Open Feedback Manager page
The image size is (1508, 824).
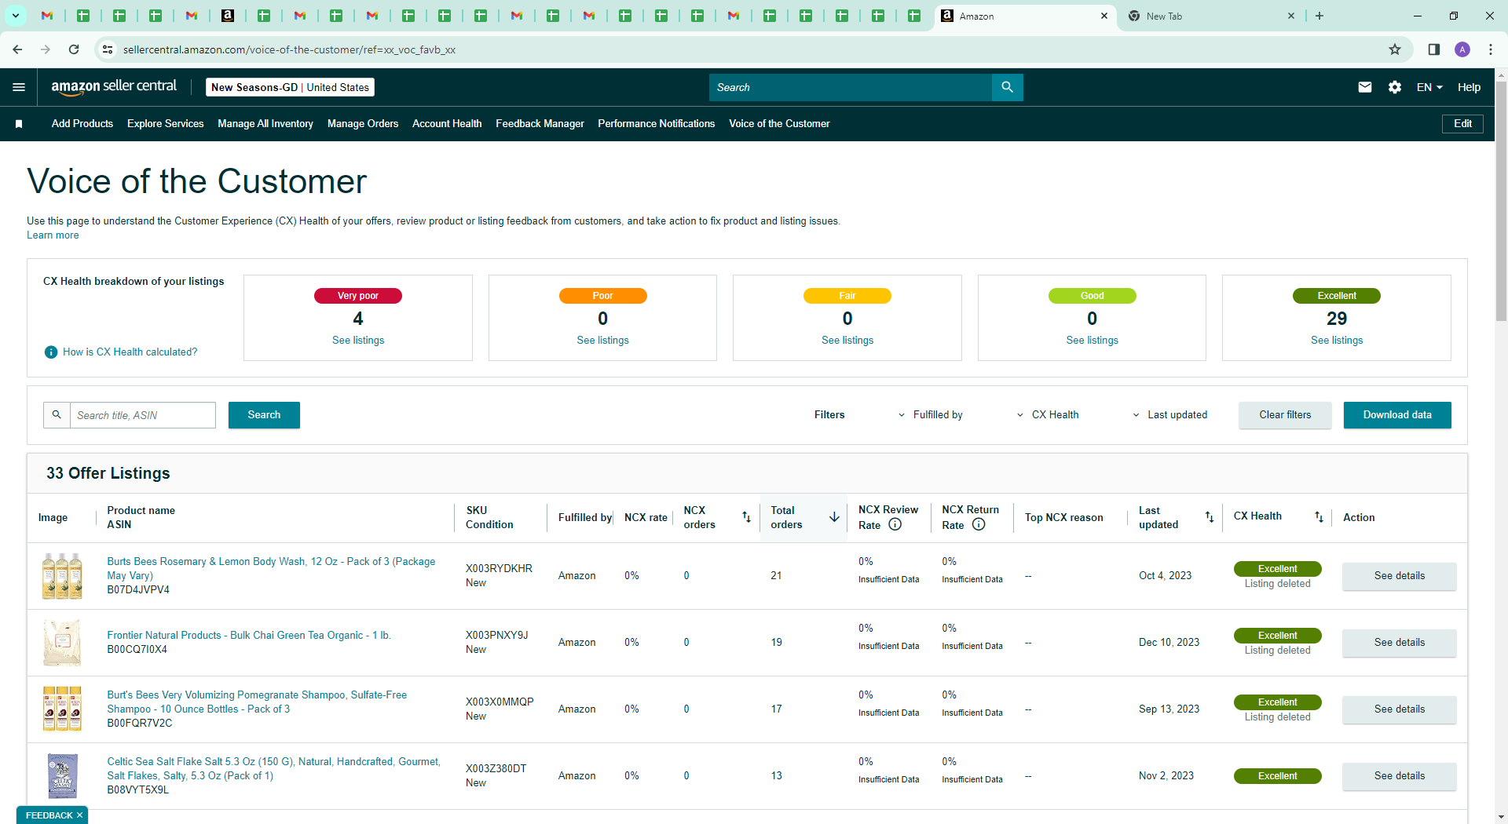pos(540,124)
